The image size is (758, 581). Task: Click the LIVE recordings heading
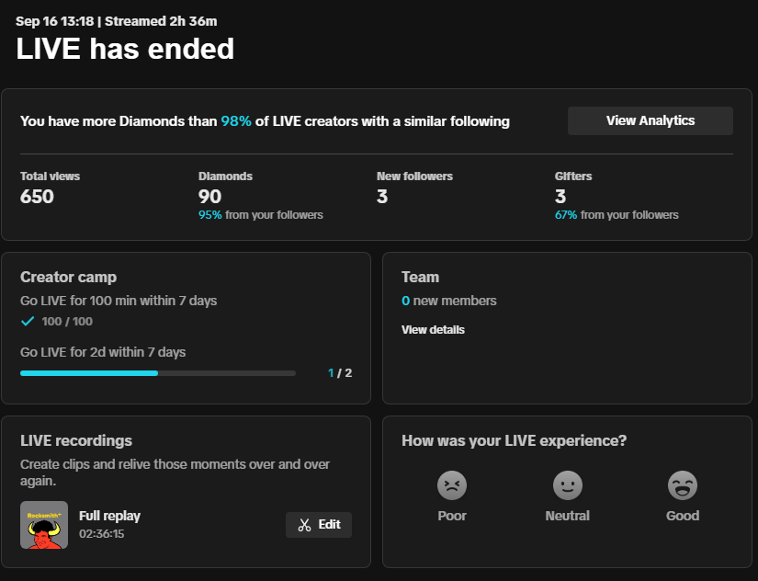(x=76, y=440)
